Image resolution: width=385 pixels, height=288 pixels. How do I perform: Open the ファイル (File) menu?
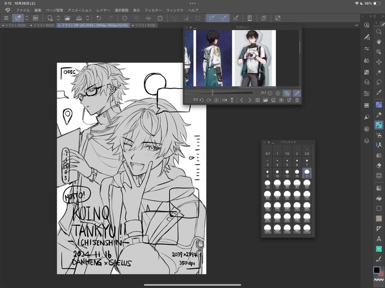pyautogui.click(x=23, y=10)
